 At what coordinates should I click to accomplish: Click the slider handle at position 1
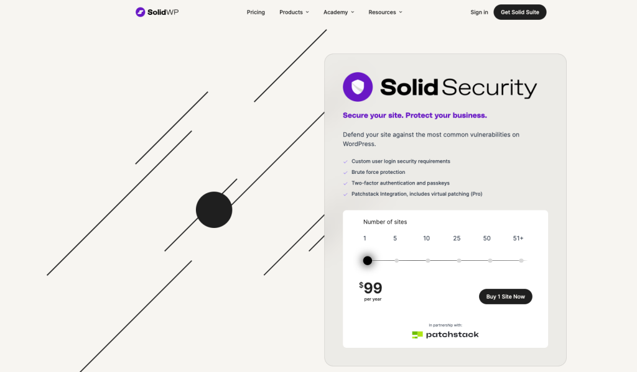coord(367,260)
